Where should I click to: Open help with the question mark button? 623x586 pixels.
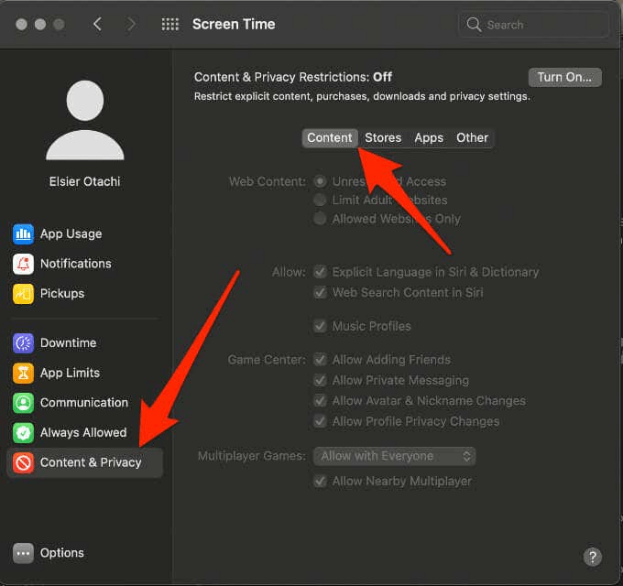pos(593,557)
